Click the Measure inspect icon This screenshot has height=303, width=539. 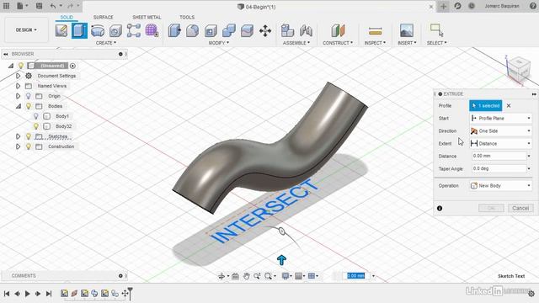pos(375,31)
